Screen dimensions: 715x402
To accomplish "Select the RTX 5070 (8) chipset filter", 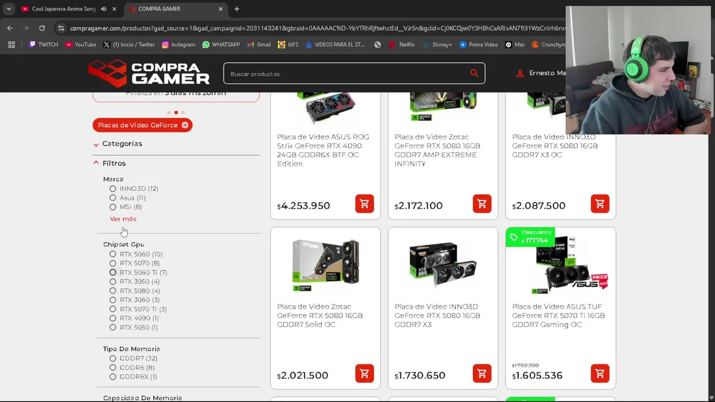I will [x=113, y=264].
